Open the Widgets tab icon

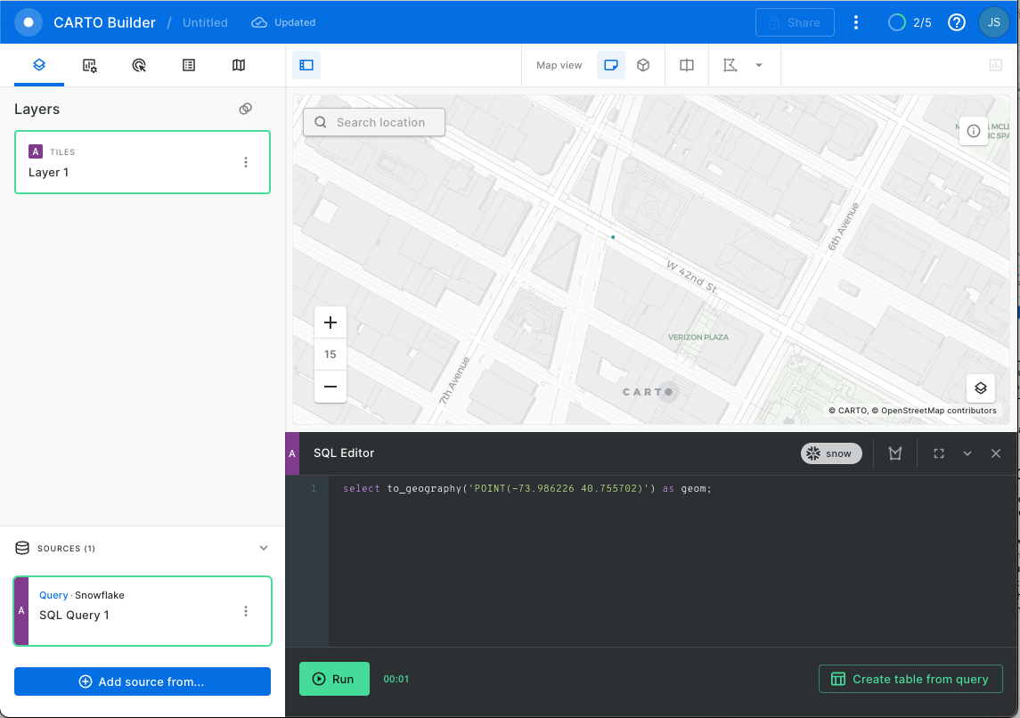point(89,65)
